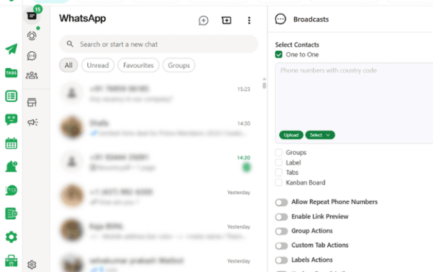Click the chat list scrollbar thumb
The width and height of the screenshot is (433, 272).
click(264, 86)
